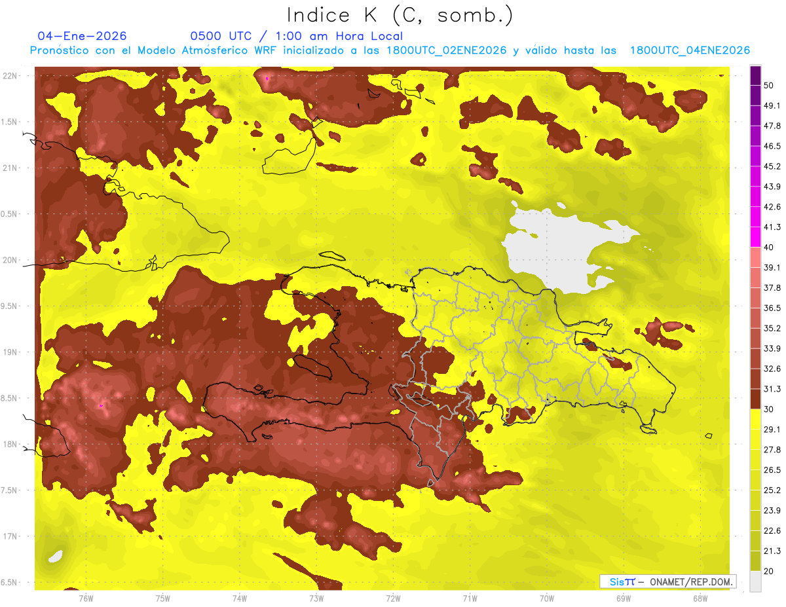Click the colorbar value "27.8"
This screenshot has width=786, height=607.
tap(772, 449)
